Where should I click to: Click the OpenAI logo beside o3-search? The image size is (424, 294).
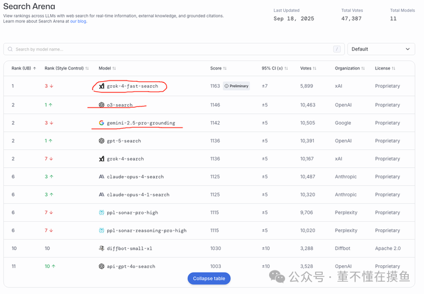(x=101, y=105)
